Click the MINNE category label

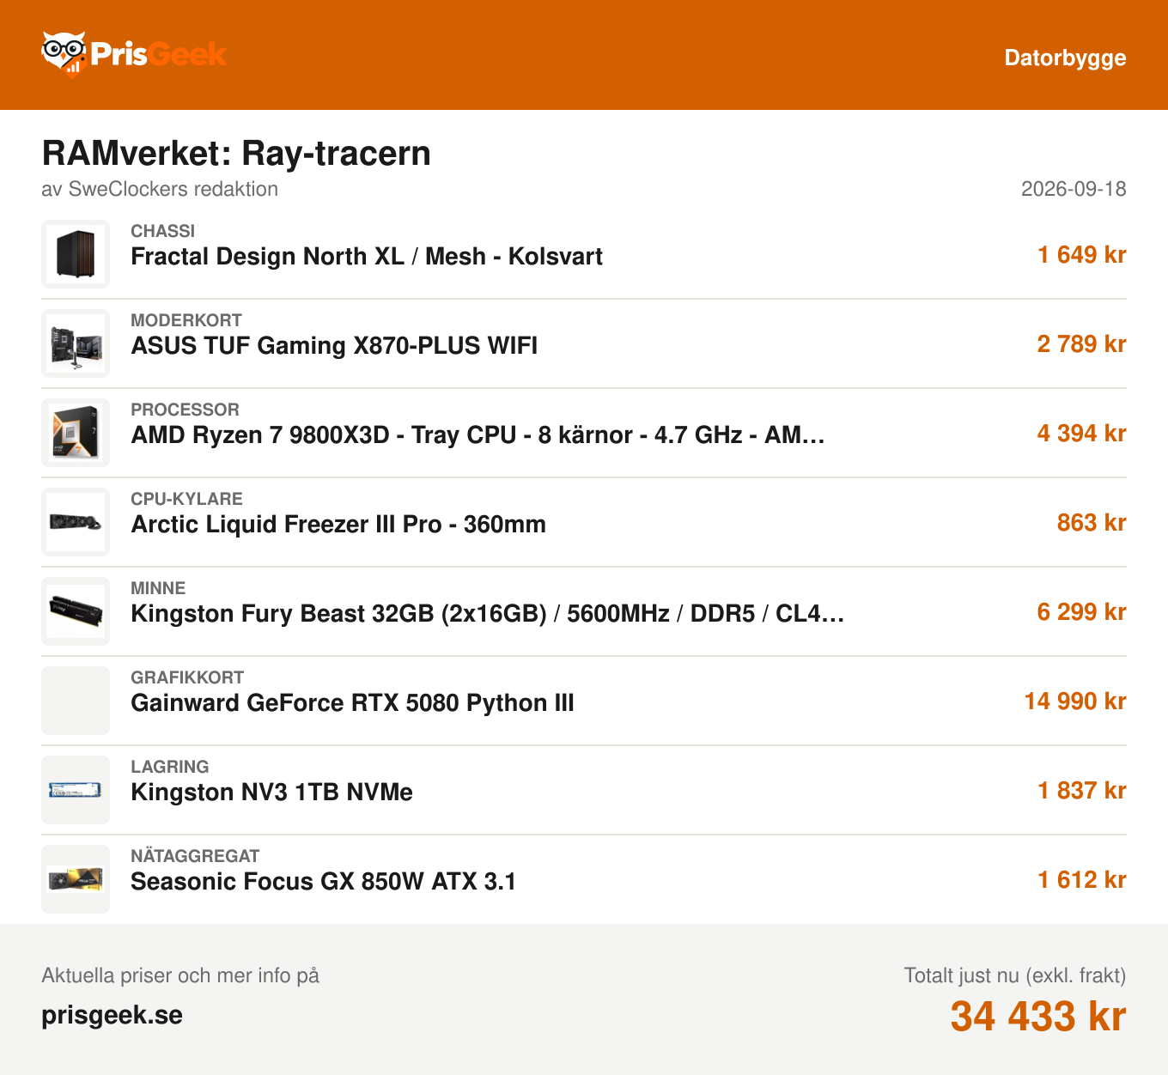[x=158, y=588]
